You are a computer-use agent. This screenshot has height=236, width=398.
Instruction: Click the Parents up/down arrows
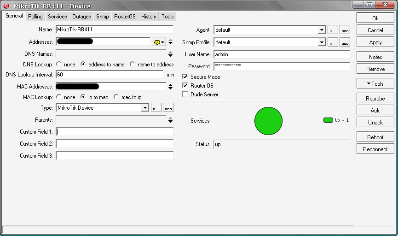(x=171, y=120)
